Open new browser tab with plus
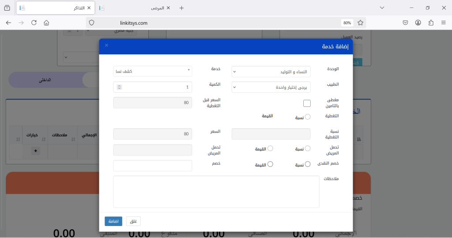This screenshot has height=238, width=452. pos(181,8)
